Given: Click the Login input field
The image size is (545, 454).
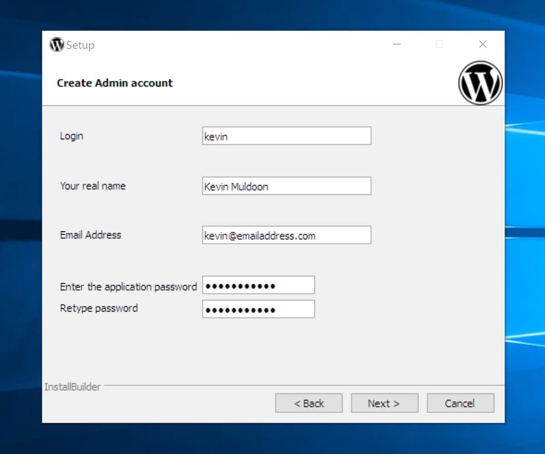Looking at the screenshot, I should (x=287, y=136).
